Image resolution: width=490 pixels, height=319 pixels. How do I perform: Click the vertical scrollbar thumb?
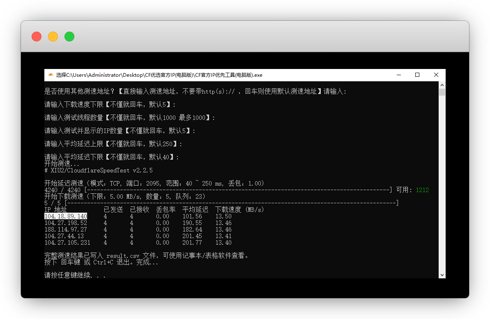(x=442, y=92)
